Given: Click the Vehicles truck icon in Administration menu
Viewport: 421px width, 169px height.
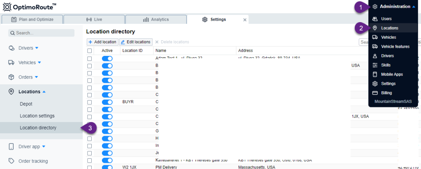Looking at the screenshot, I should pos(375,37).
